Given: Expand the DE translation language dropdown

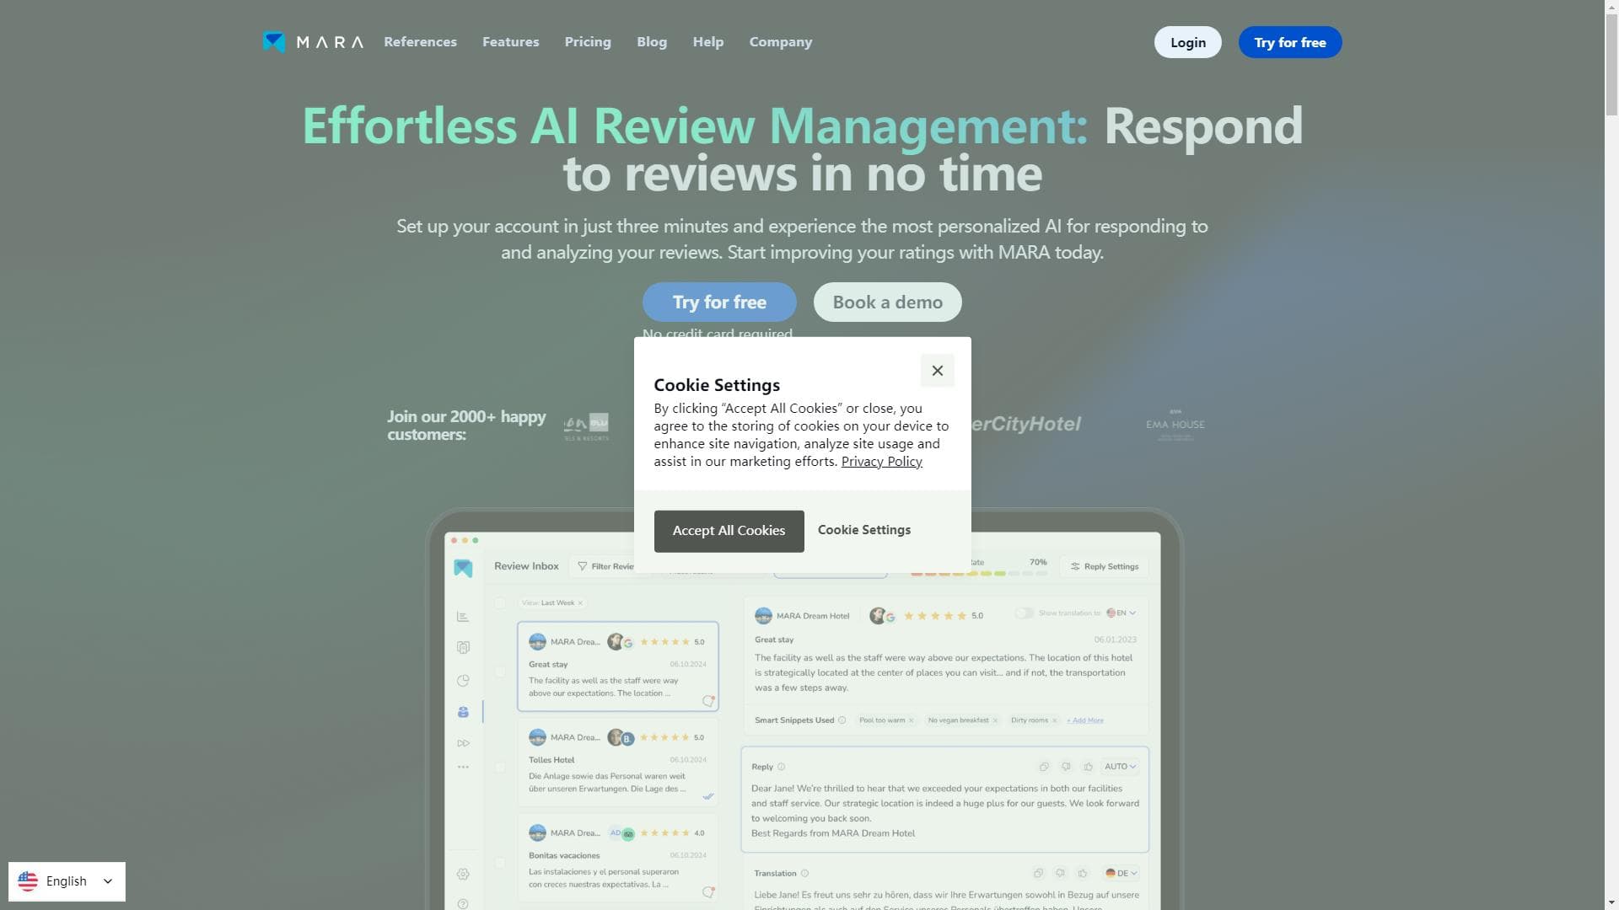Looking at the screenshot, I should pyautogui.click(x=1122, y=873).
